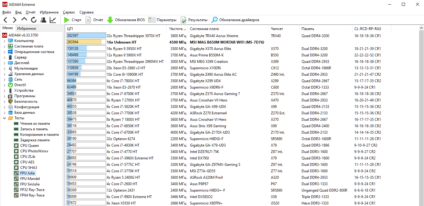This screenshot has width=424, height=206.
Task: Go back with the left arrow button
Action: coord(6,20)
